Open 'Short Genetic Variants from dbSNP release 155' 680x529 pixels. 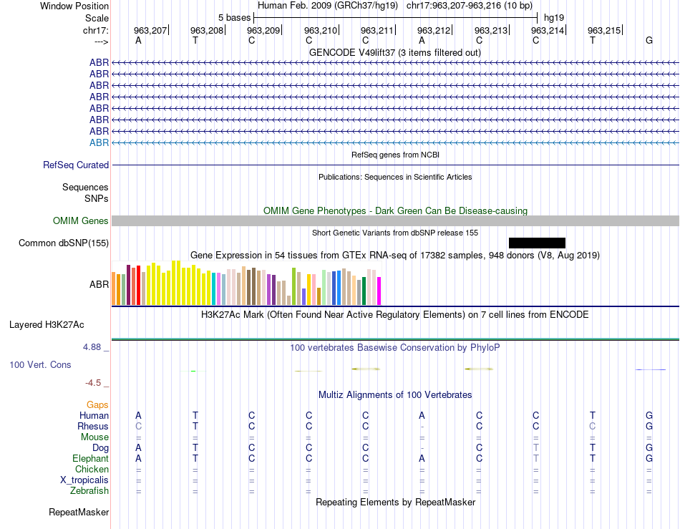[395, 233]
